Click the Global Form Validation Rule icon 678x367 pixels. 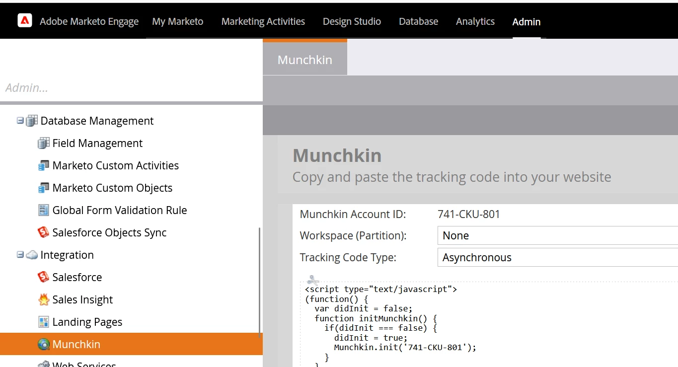click(x=44, y=210)
